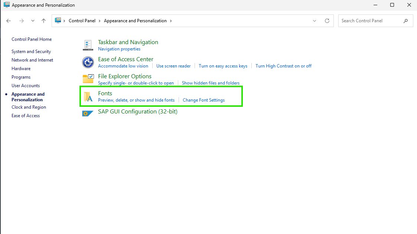The height and width of the screenshot is (234, 417).
Task: Expand the address bar history dropdown
Action: [315, 21]
